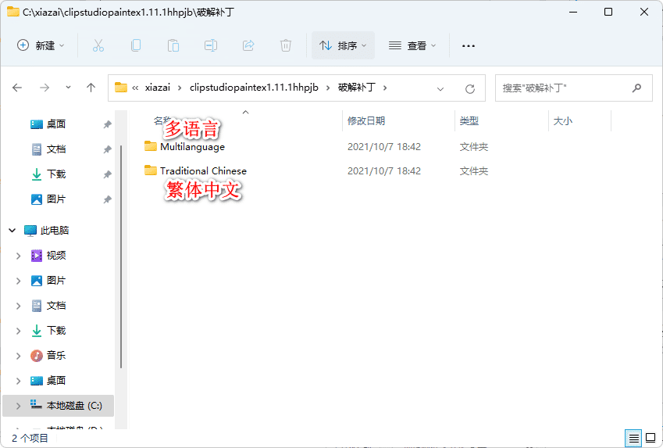The height and width of the screenshot is (448, 663).
Task: Collapse the 此电脑 tree node
Action: tap(12, 231)
